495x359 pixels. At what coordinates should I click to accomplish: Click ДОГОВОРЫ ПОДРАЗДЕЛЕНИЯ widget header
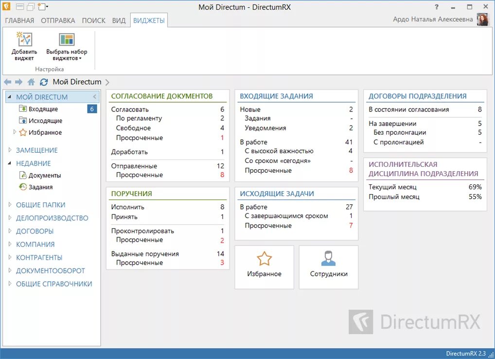click(x=418, y=96)
